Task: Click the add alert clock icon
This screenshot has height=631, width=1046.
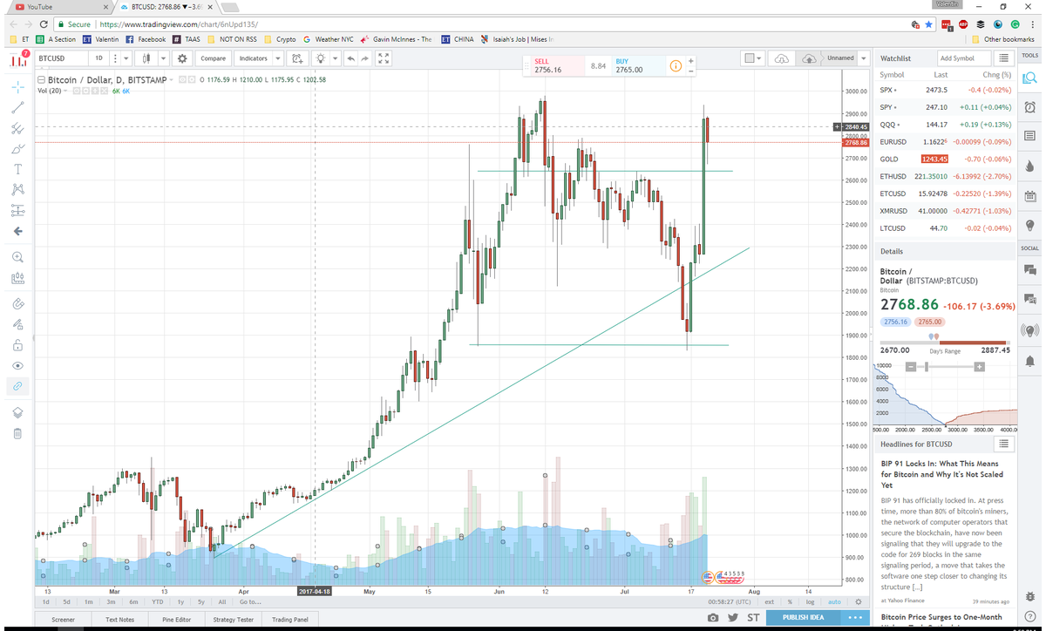Action: 297,58
